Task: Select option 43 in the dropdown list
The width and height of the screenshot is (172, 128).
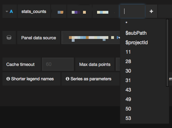Action: [128, 90]
